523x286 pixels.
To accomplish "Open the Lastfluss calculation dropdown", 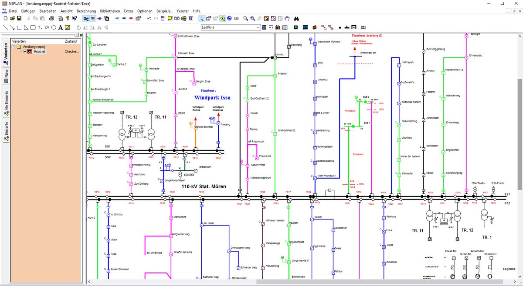I will [x=258, y=27].
